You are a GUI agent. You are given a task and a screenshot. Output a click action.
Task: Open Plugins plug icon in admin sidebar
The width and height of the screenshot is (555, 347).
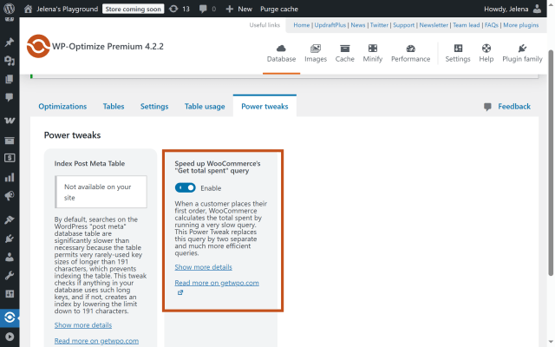click(x=10, y=239)
